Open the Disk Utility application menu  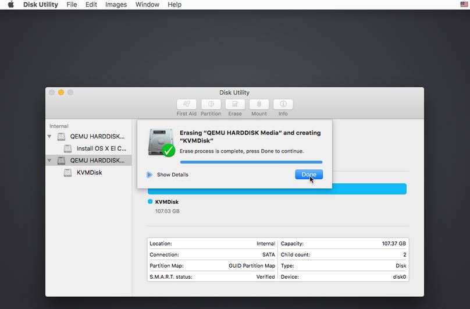(41, 5)
